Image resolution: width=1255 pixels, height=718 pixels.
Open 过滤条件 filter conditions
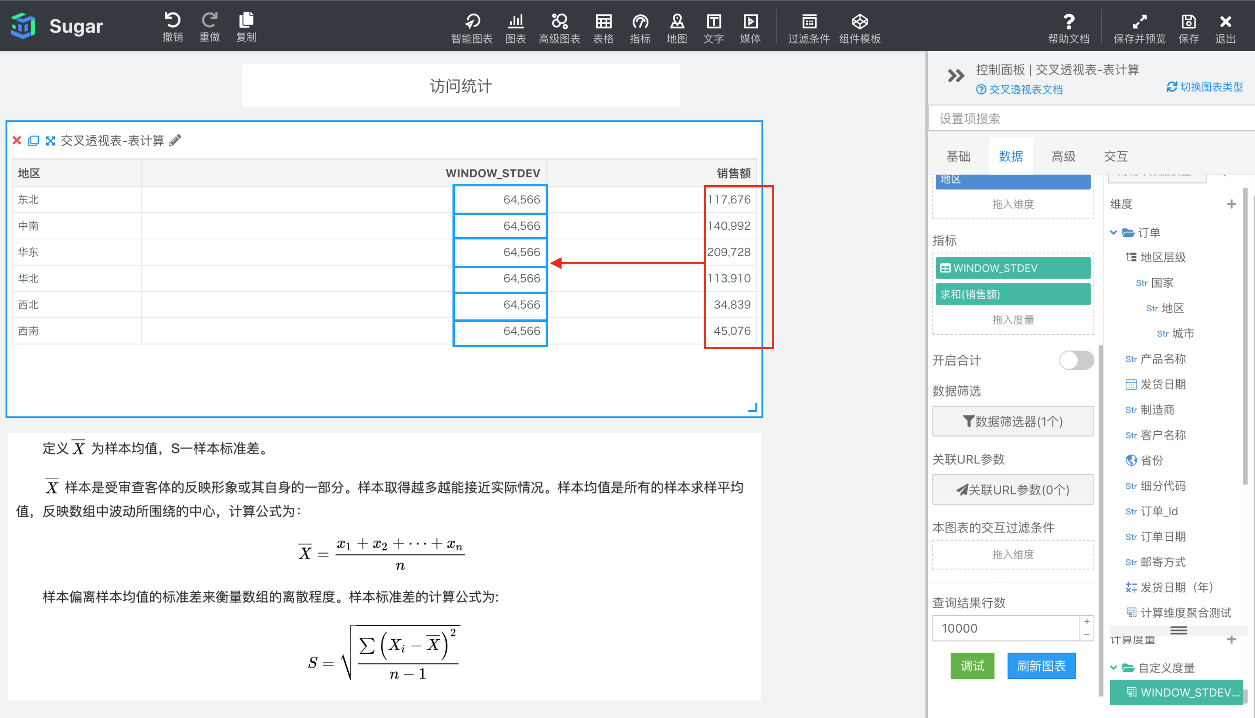[x=809, y=28]
